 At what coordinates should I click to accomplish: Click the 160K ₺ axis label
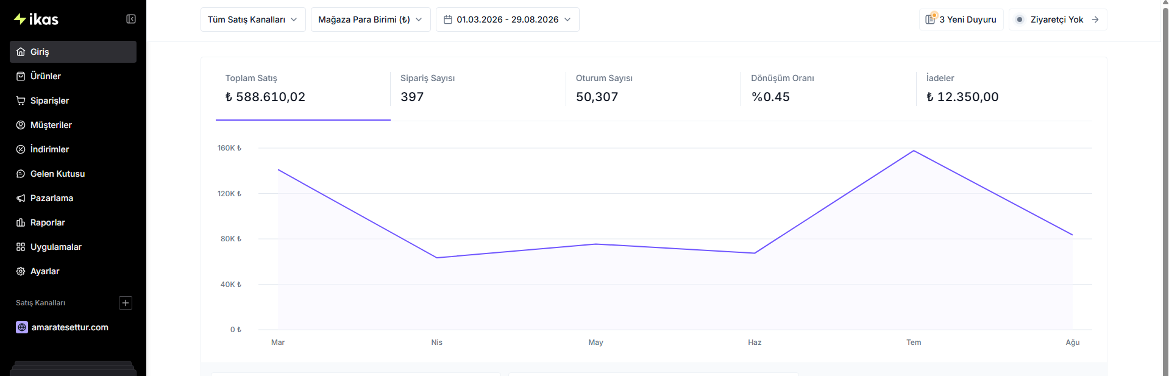pos(229,148)
